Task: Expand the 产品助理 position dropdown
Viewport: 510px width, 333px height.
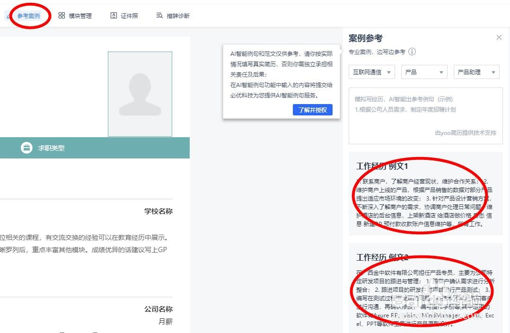Action: (x=476, y=72)
